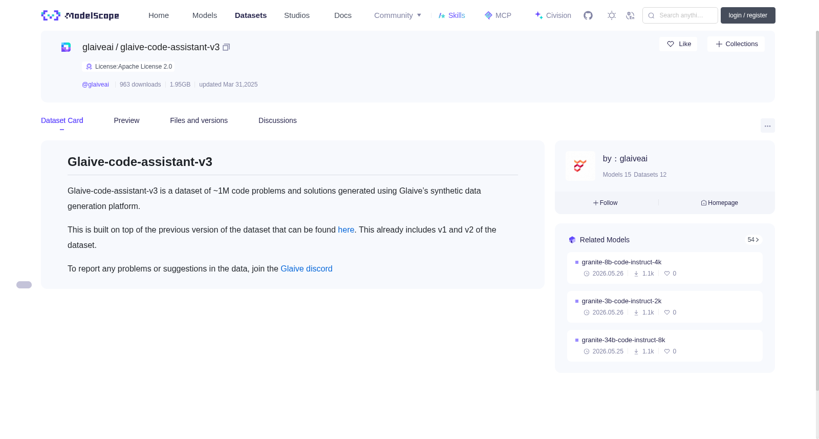This screenshot has width=819, height=439.
Task: Switch to the Preview tab
Action: [126, 120]
